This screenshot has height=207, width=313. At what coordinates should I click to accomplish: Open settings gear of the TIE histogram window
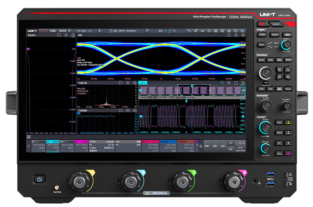(128, 83)
